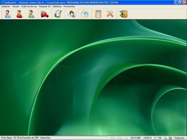Open the Cadastros menu
Screen dimensions: 187x140
6,6
